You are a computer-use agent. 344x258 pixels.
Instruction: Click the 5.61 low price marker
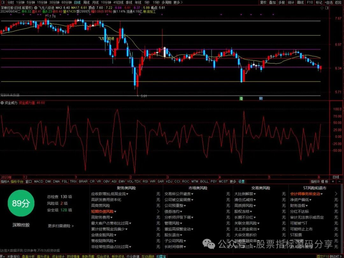pos(144,96)
